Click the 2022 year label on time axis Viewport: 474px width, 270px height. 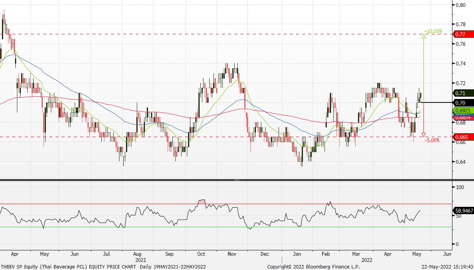pos(366,260)
